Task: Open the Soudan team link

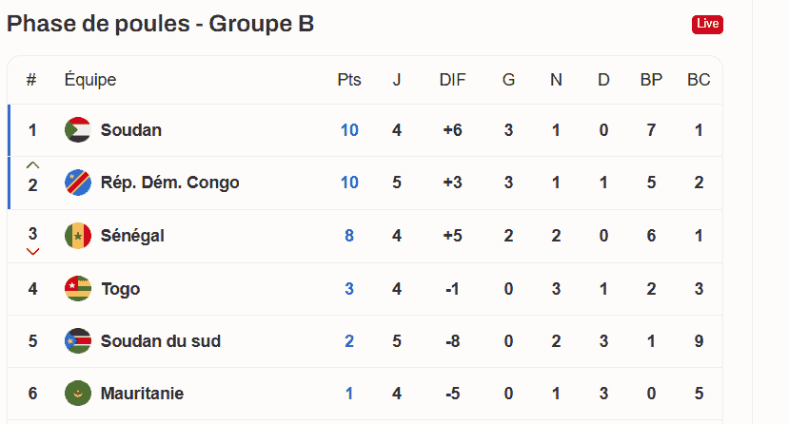Action: [x=130, y=130]
